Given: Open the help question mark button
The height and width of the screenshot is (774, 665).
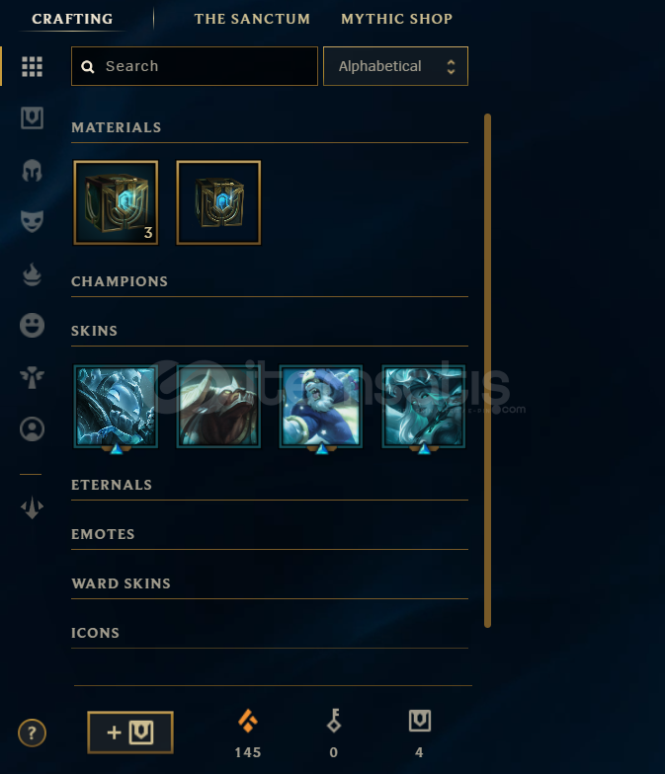Looking at the screenshot, I should [32, 733].
